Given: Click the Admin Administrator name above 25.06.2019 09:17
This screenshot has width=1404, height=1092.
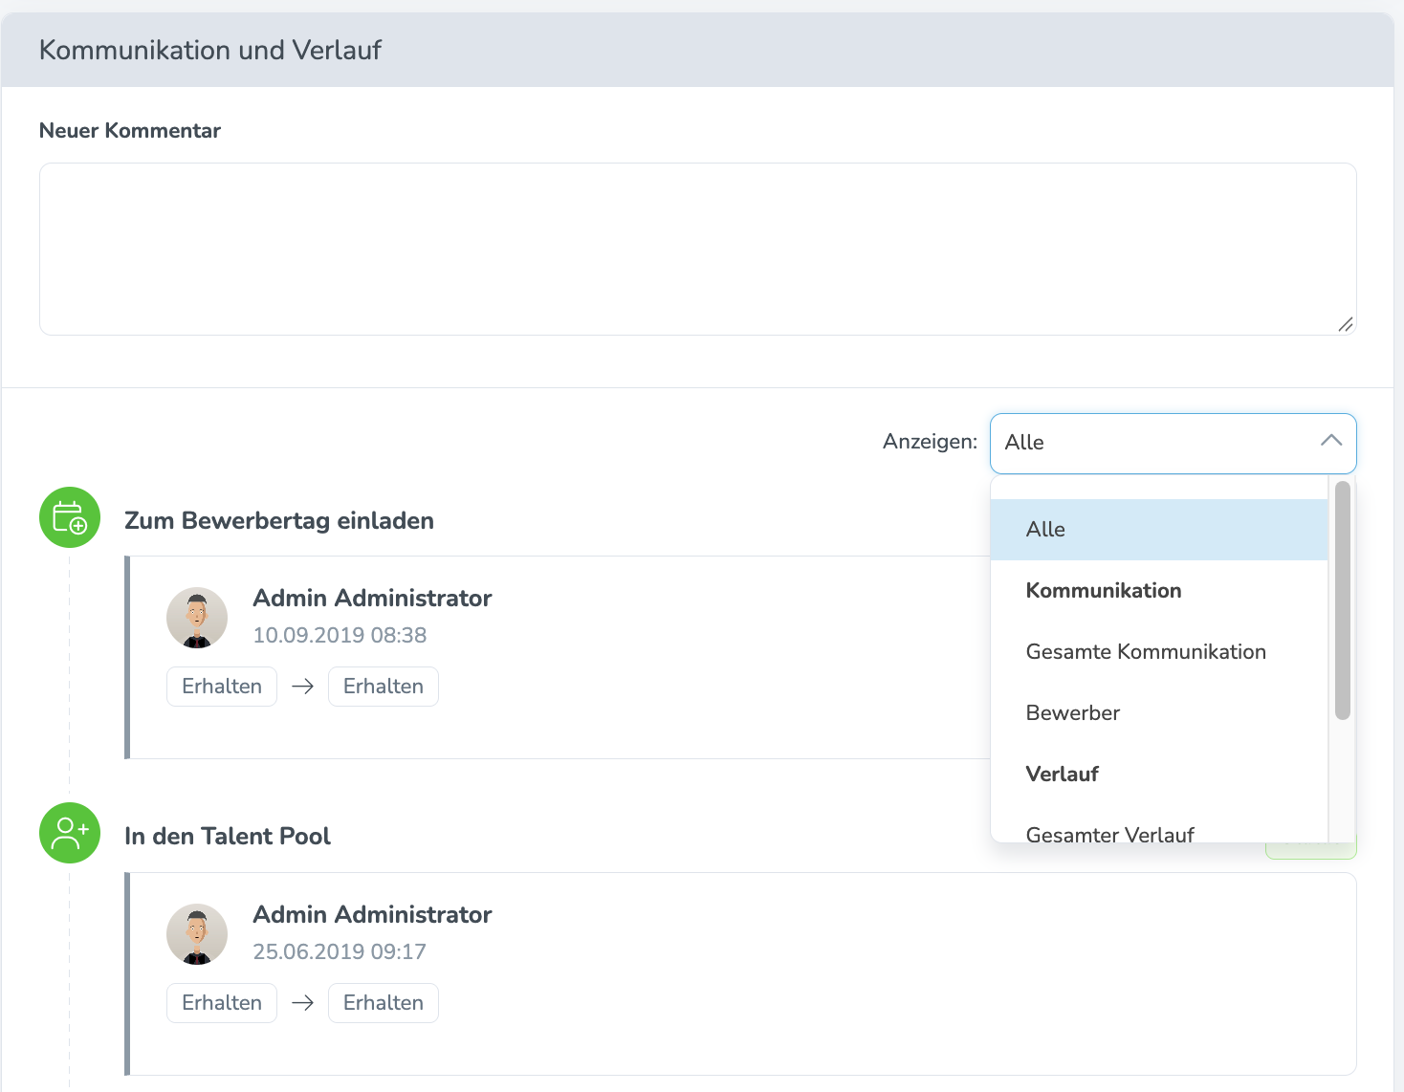Looking at the screenshot, I should coord(372,915).
